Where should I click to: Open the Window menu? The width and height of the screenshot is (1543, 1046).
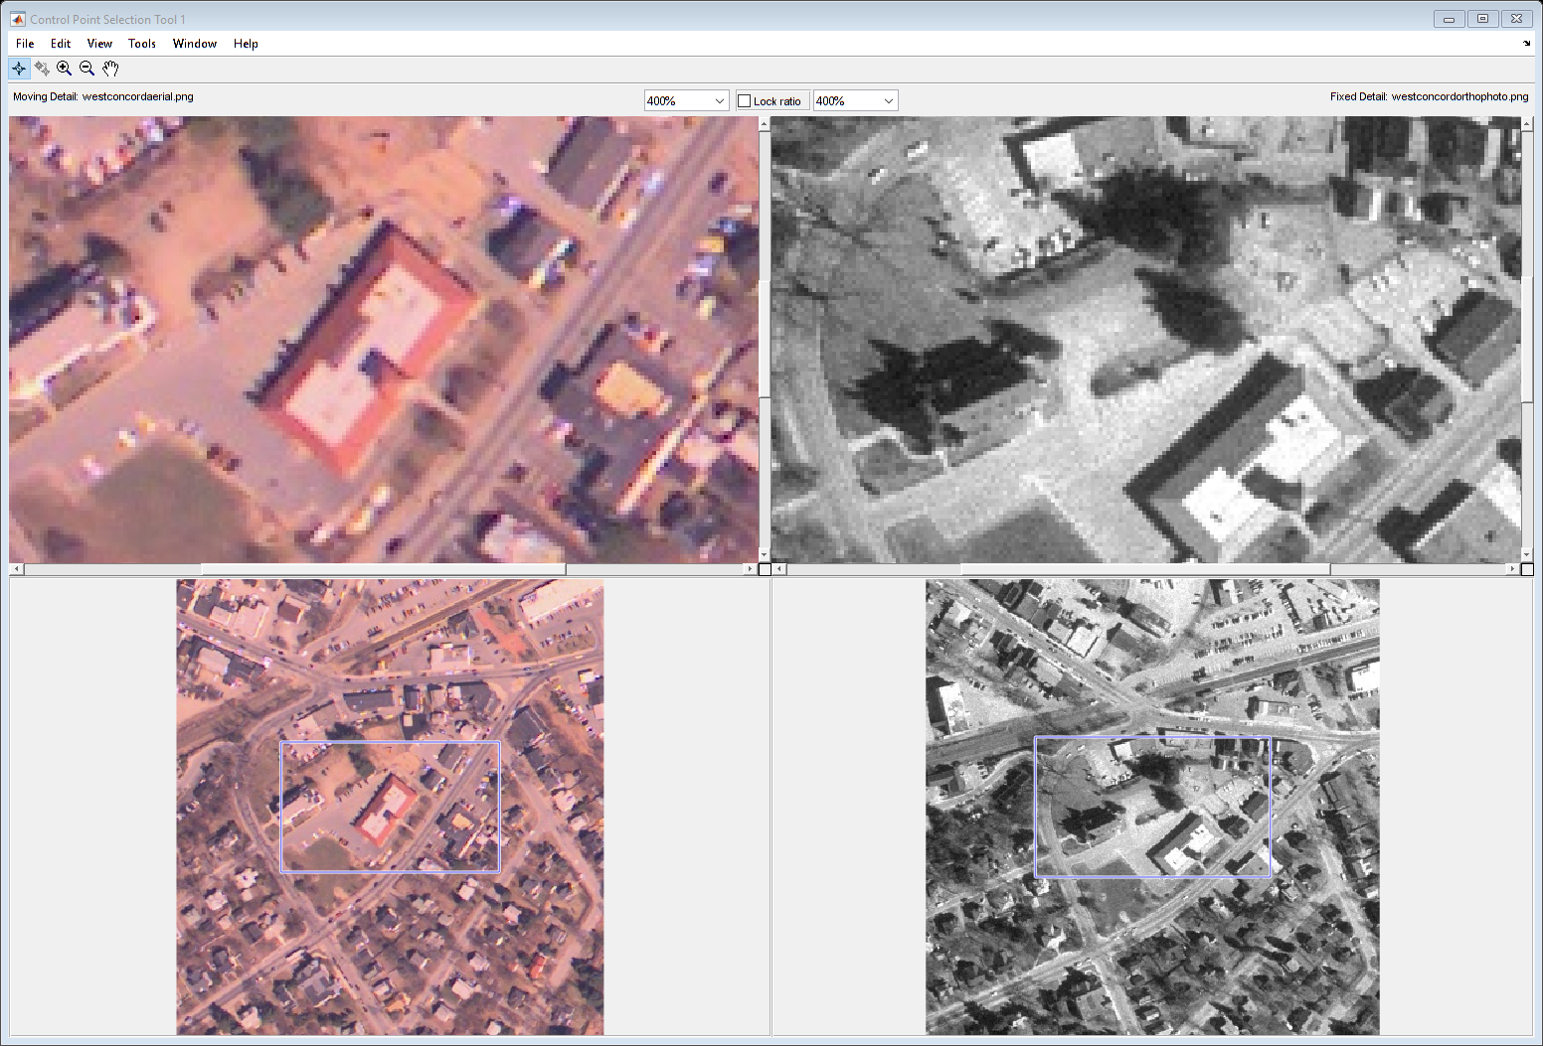click(195, 44)
